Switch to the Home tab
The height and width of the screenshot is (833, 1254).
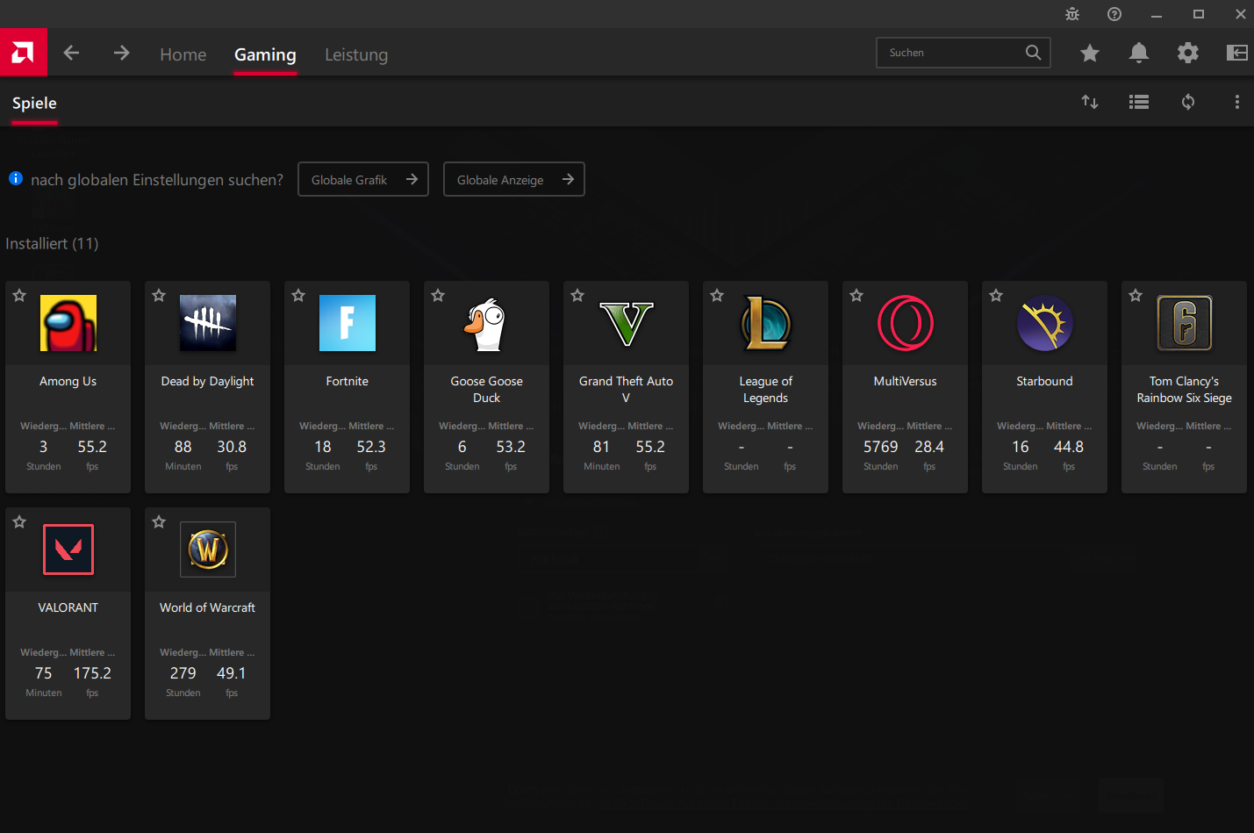pyautogui.click(x=183, y=54)
